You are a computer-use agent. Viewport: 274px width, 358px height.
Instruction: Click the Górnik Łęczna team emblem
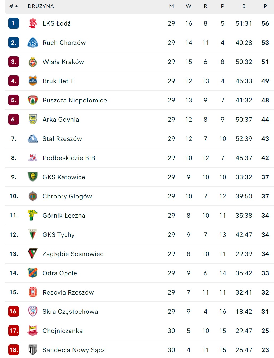point(33,215)
